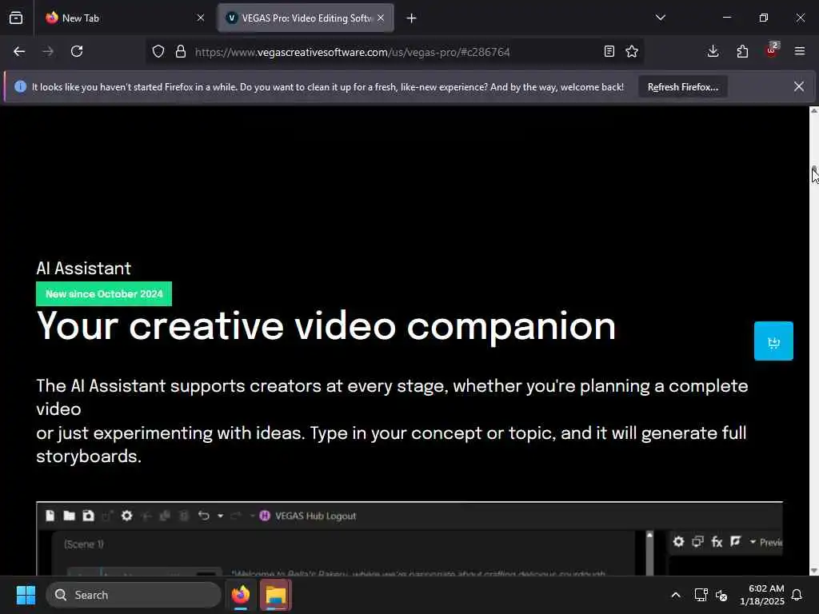Click the fx video effects icon
The height and width of the screenshot is (614, 819).
click(x=717, y=542)
